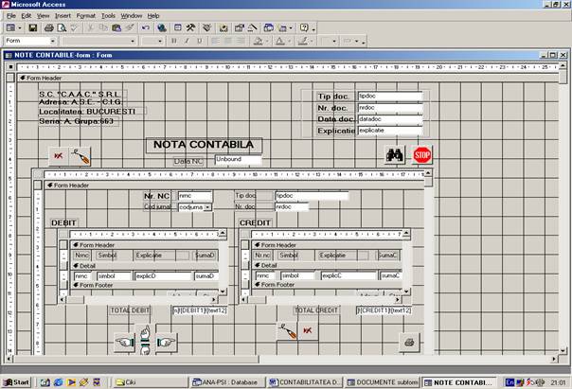The image size is (572, 389).
Task: Open the Edit menu
Action: 26,16
